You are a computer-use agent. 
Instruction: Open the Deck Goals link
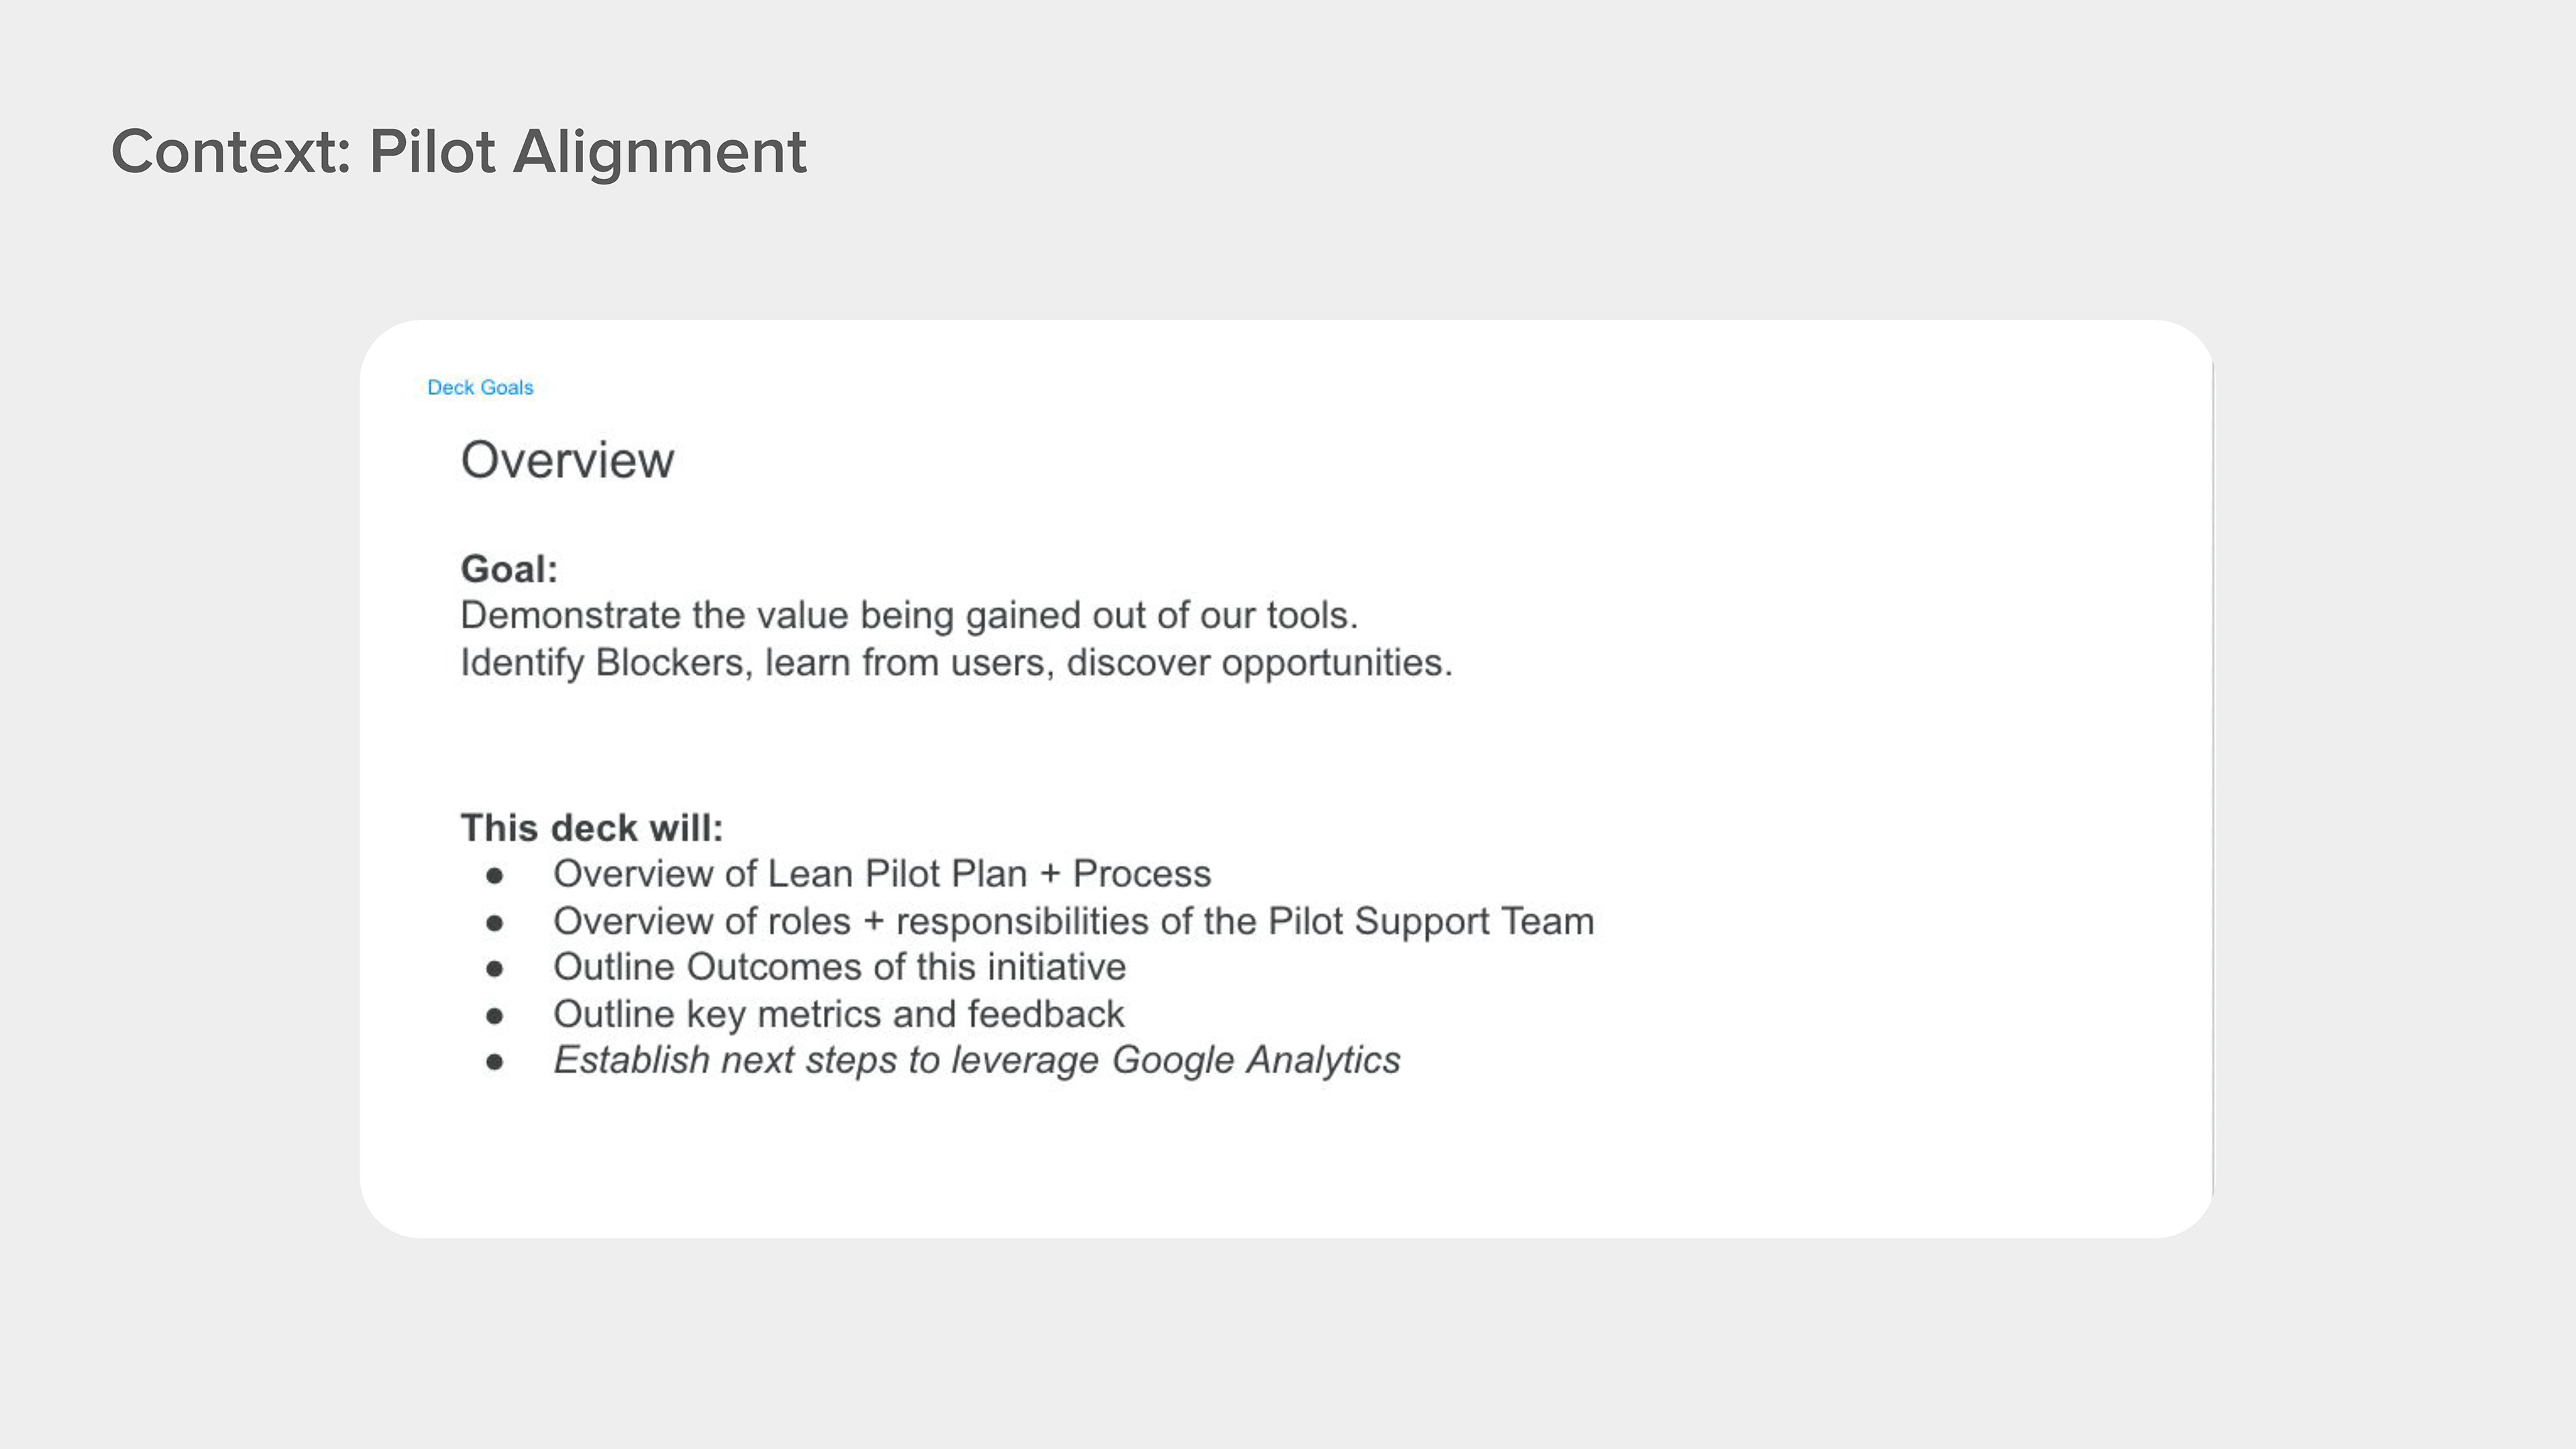point(480,388)
